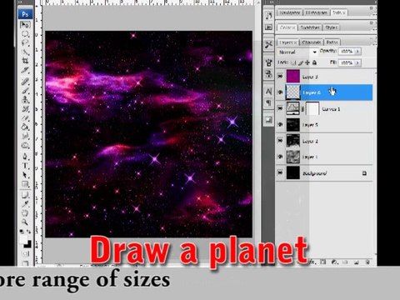400x300 pixels.
Task: Open the Tool Presets dock icon
Action: 268,44
